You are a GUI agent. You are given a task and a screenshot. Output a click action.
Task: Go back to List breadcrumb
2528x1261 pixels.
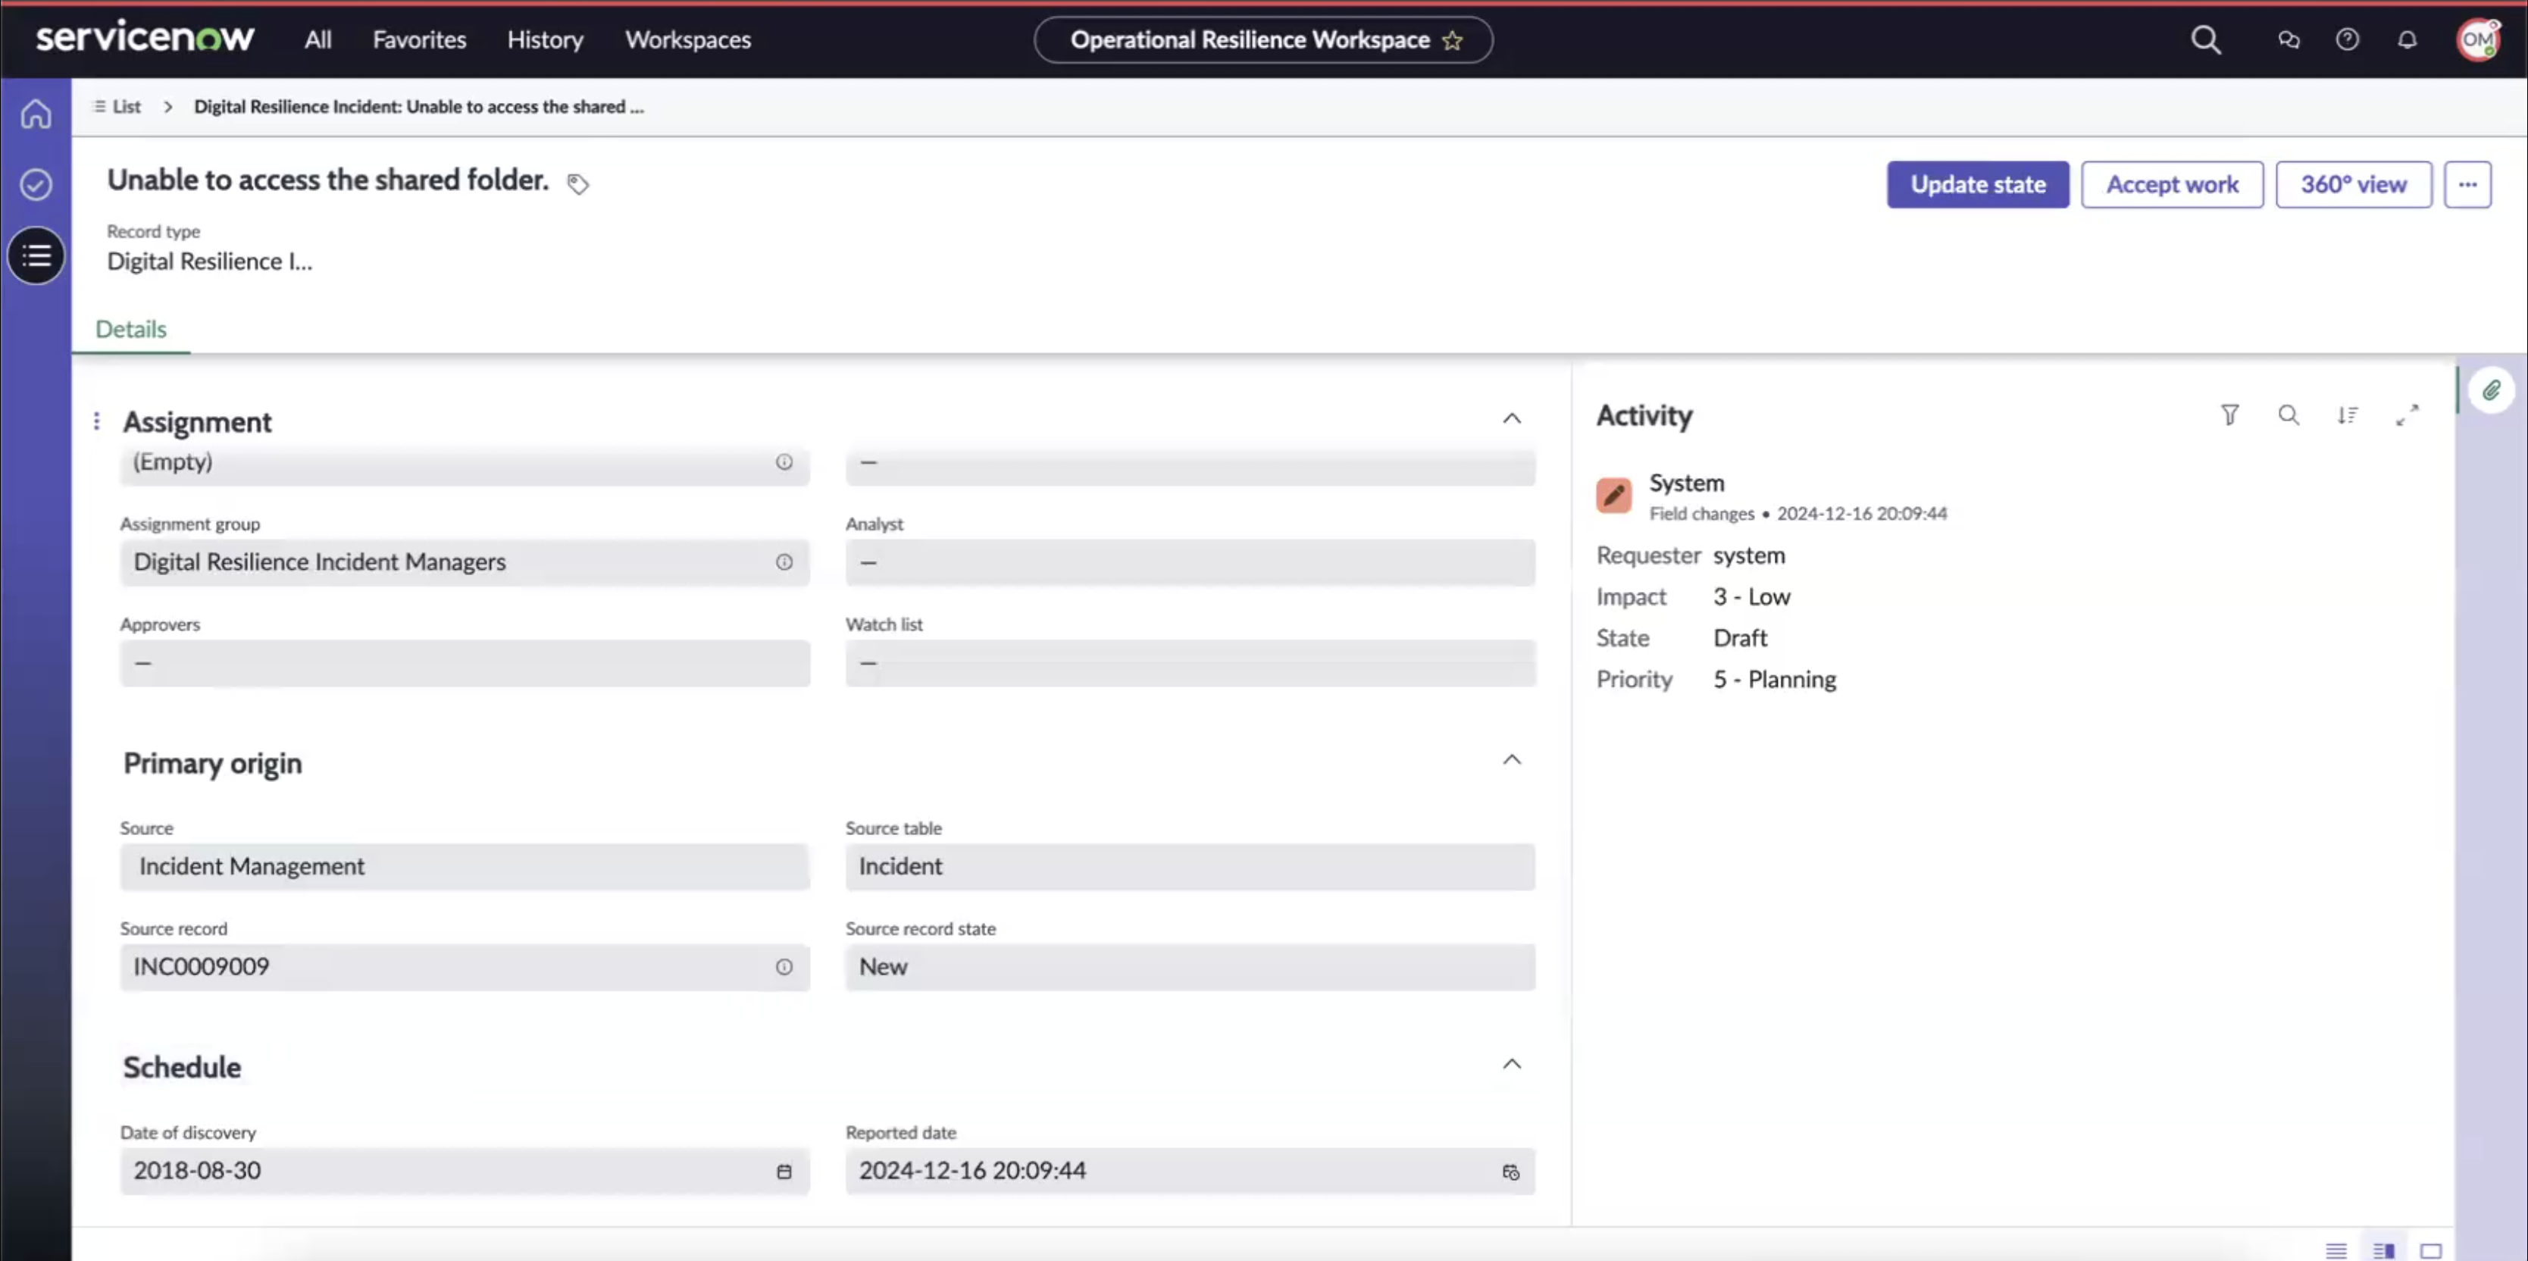coord(117,106)
